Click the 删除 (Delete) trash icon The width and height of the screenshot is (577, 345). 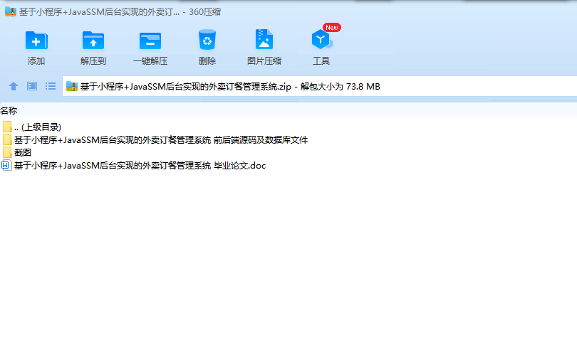[207, 40]
